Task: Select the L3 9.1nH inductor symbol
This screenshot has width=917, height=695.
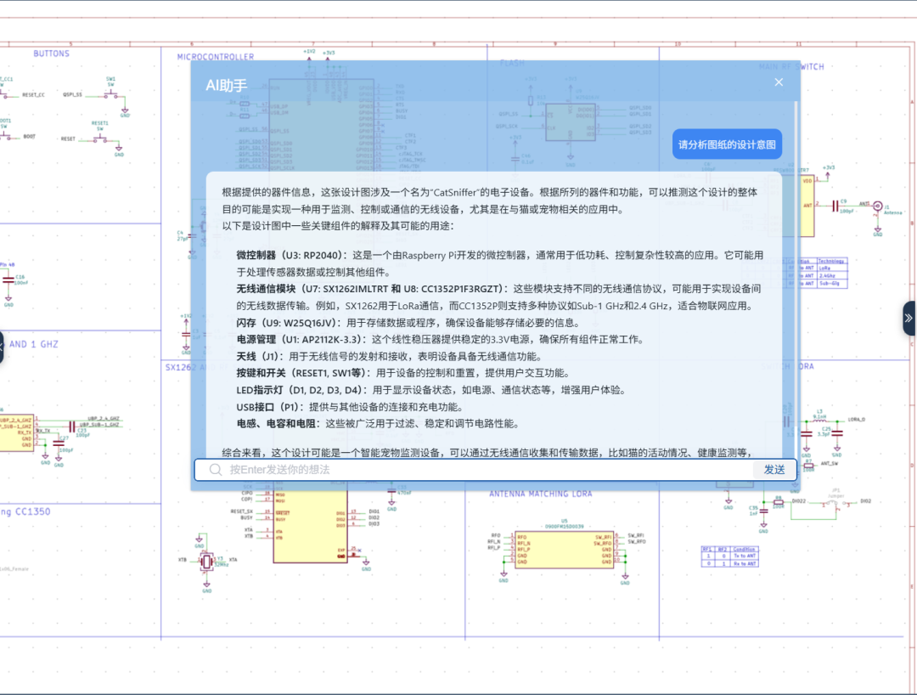Action: point(820,420)
